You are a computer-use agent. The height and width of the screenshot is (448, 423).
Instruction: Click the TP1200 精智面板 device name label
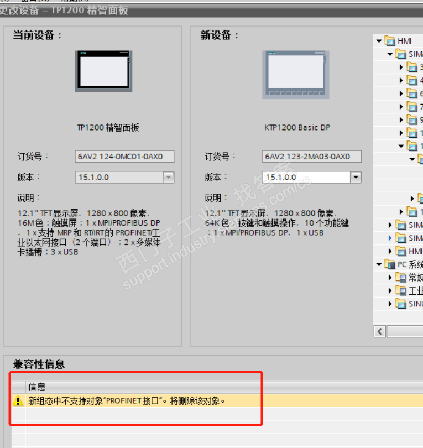pyautogui.click(x=108, y=127)
